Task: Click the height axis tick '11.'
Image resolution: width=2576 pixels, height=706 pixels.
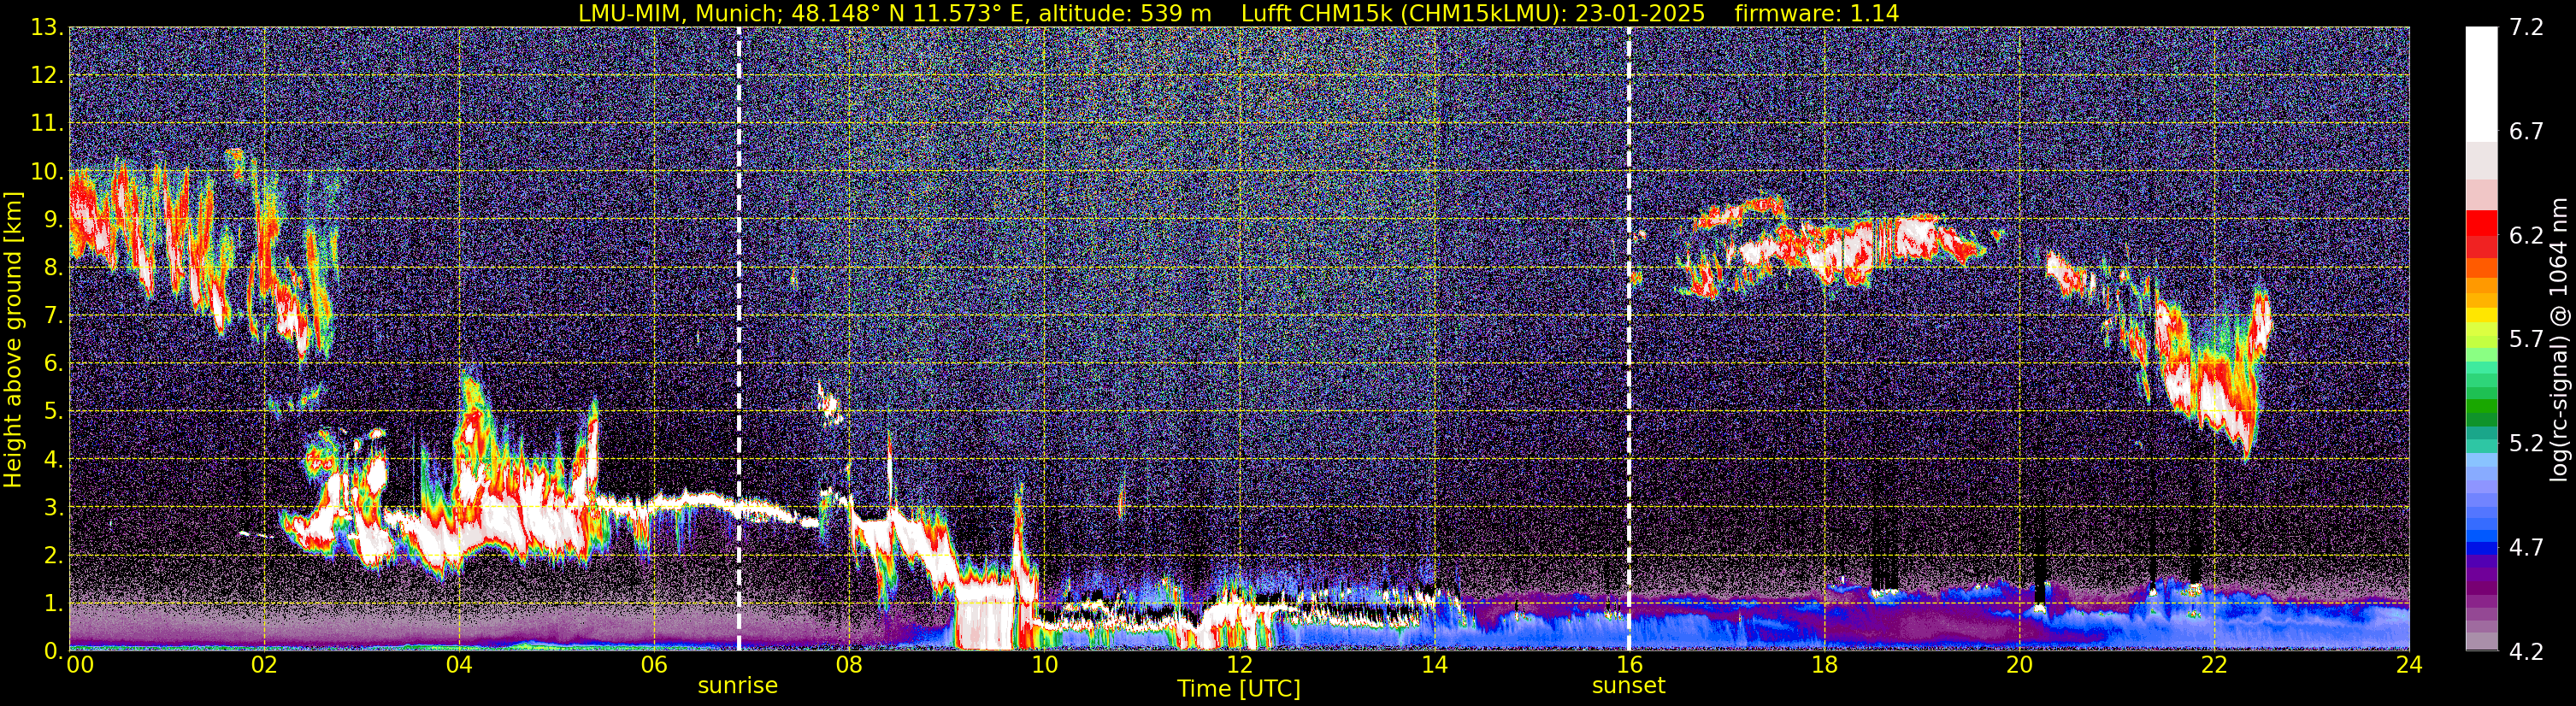Action: click(x=47, y=124)
